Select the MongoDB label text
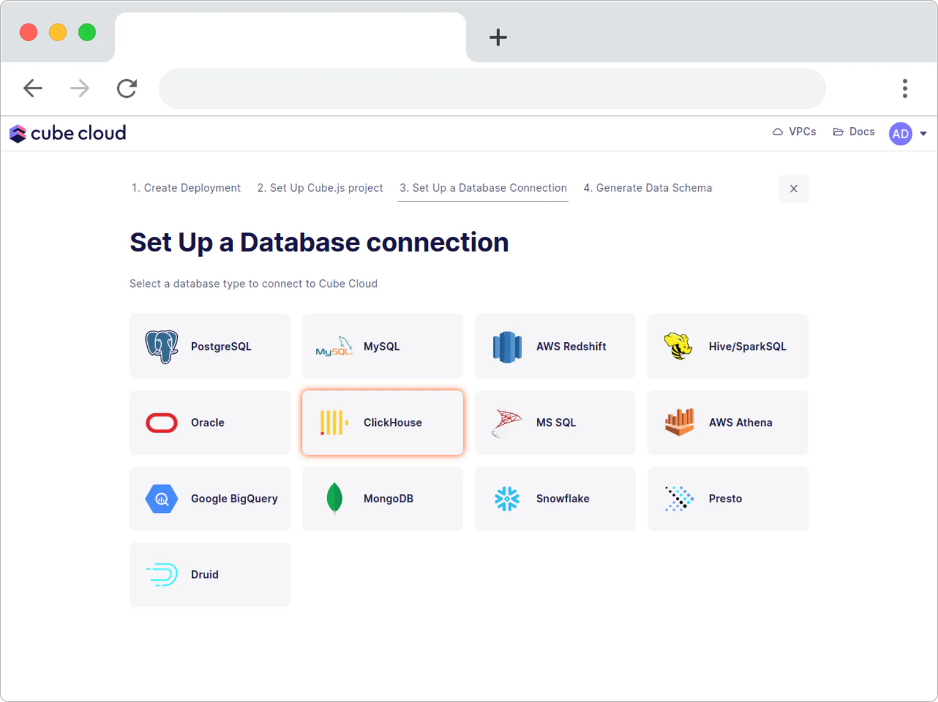Image resolution: width=938 pixels, height=702 pixels. click(x=388, y=499)
